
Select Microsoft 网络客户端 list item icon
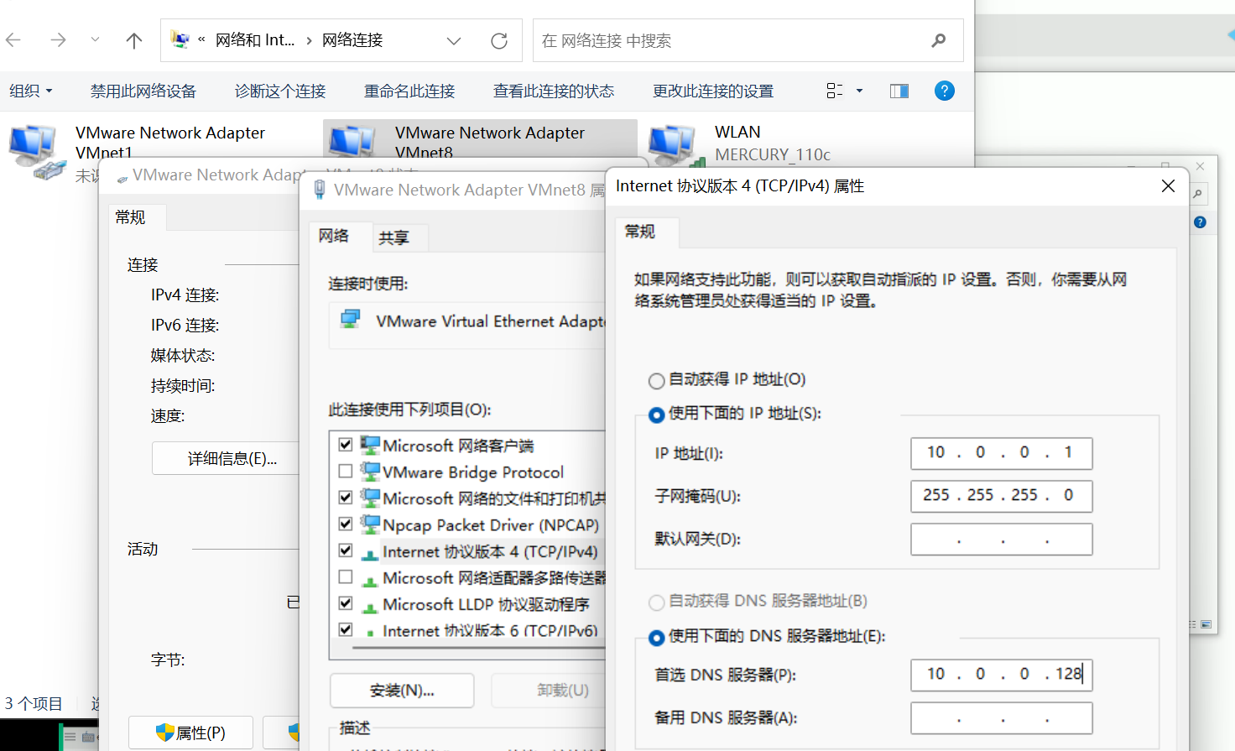point(369,445)
